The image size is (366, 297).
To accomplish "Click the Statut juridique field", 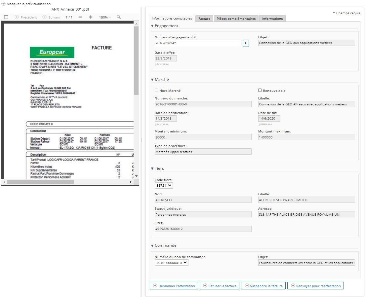I will pyautogui.click(x=203, y=214).
